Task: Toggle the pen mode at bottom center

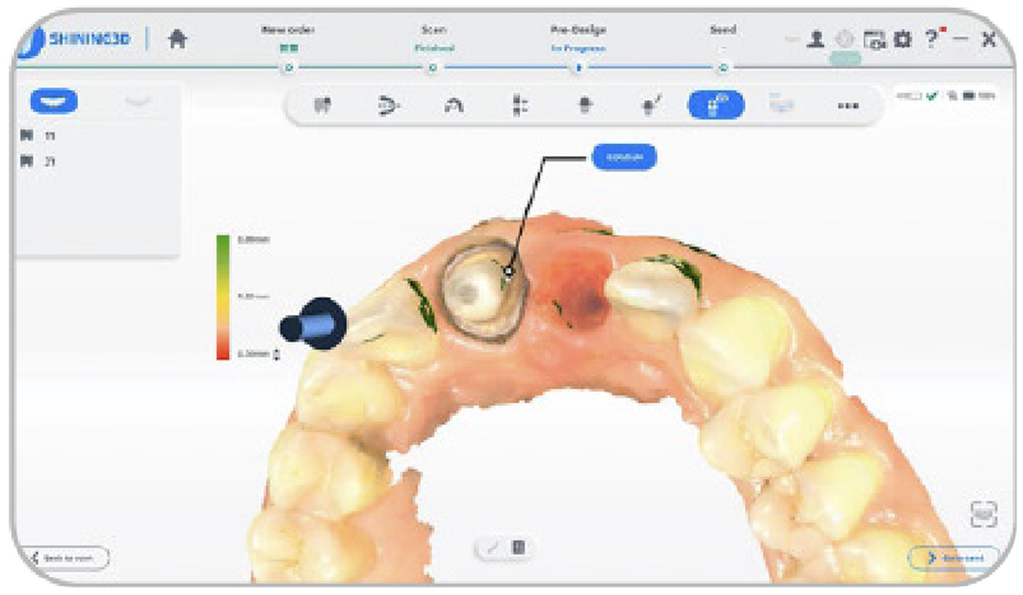Action: tap(492, 548)
